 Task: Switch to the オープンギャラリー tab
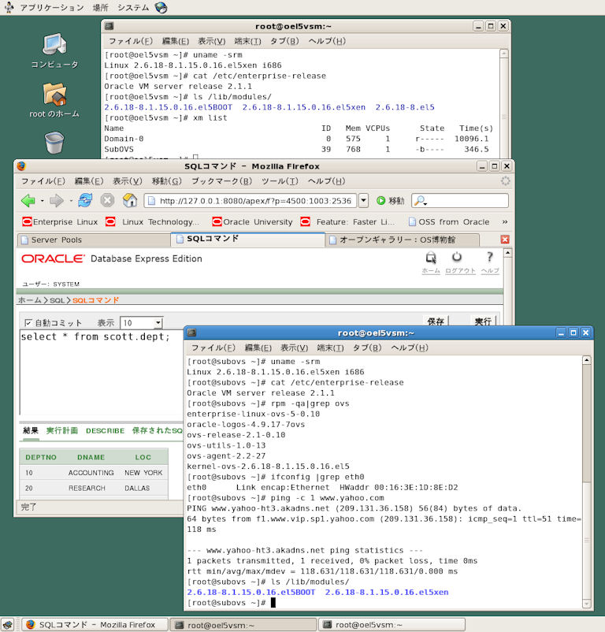[x=402, y=240]
